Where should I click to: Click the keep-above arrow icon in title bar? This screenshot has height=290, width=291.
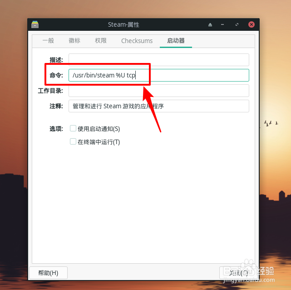210,24
